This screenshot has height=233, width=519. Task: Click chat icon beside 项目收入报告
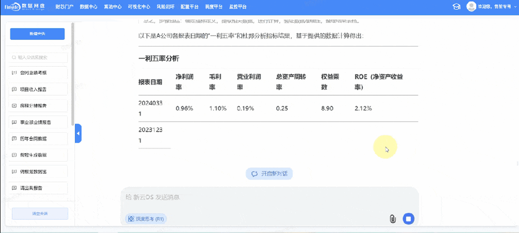click(x=14, y=90)
